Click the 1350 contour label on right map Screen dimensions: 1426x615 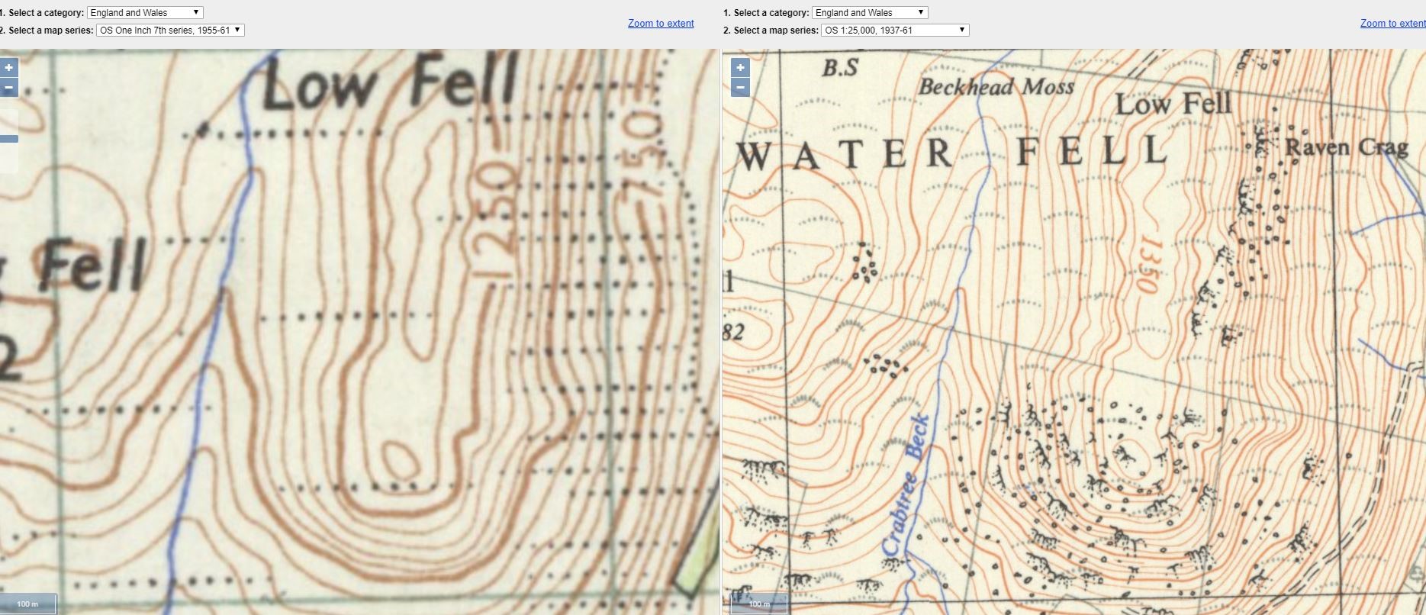click(1146, 265)
